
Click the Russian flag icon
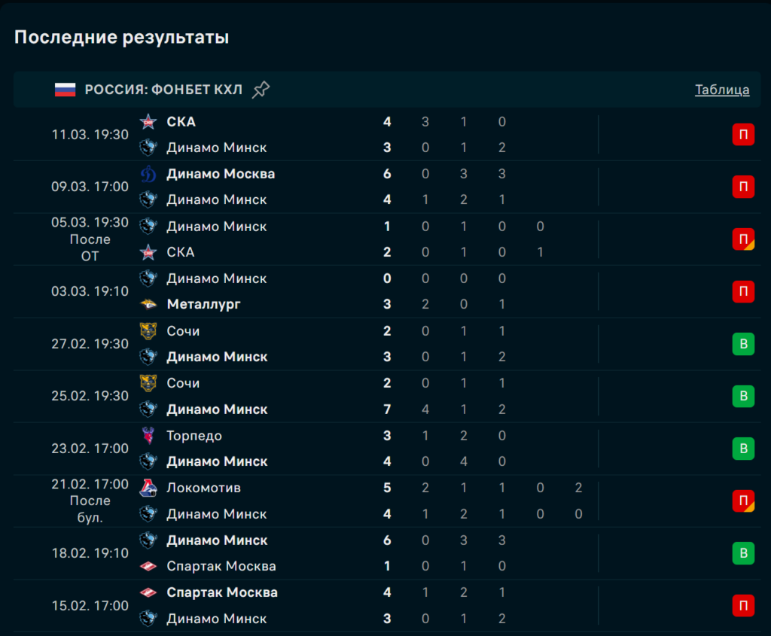(66, 90)
